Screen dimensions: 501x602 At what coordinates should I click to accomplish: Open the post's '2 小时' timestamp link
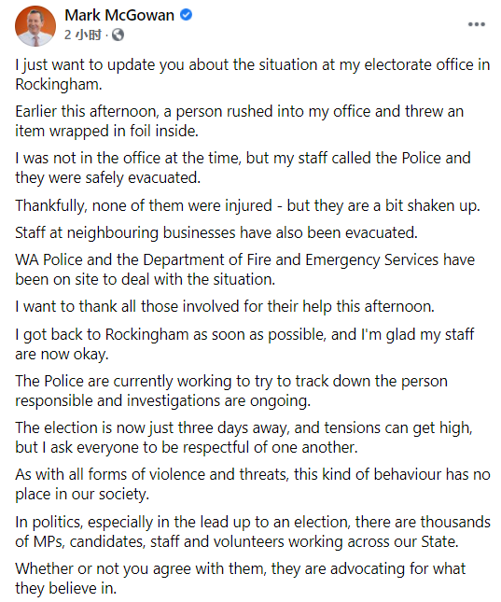(82, 35)
